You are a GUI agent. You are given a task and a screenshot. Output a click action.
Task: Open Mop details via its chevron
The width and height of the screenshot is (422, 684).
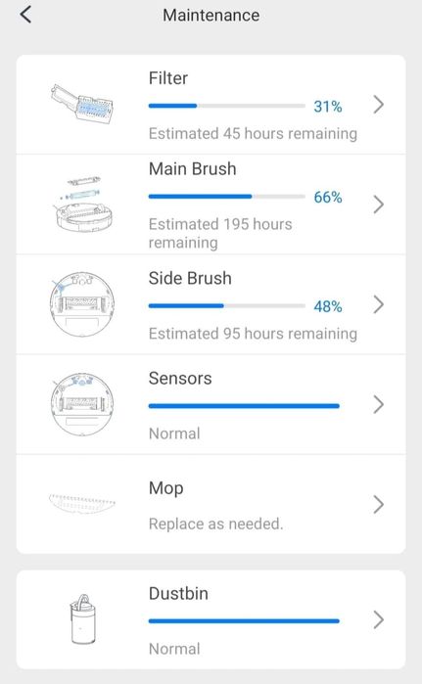coord(378,504)
